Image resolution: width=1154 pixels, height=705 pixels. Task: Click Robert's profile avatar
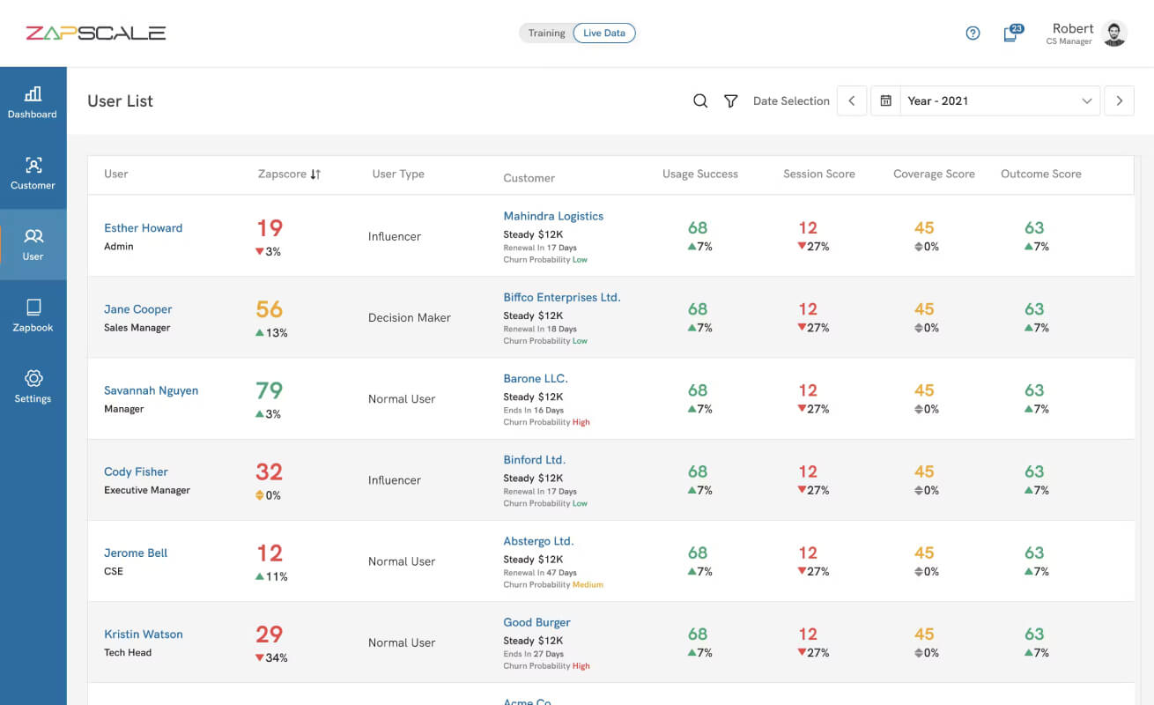pyautogui.click(x=1114, y=33)
